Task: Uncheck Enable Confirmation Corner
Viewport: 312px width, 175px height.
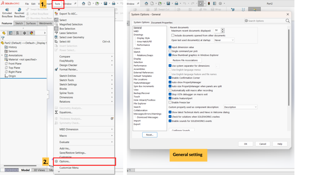Action: click(170, 78)
